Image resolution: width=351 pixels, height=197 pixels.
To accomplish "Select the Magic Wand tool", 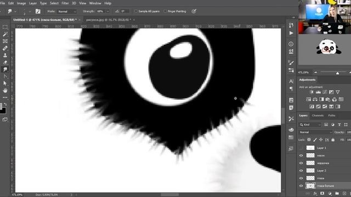I will pos(5,34).
